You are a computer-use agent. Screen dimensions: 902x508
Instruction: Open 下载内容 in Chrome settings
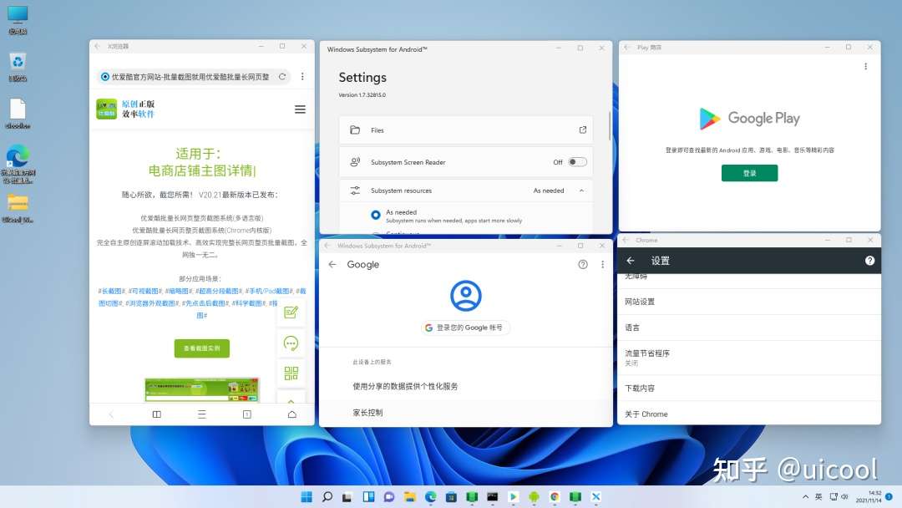749,388
